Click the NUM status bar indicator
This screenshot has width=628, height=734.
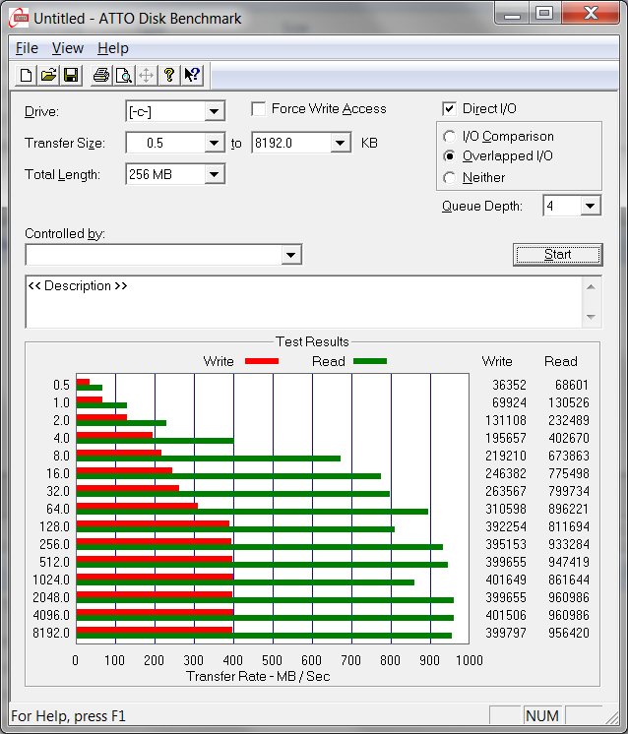point(541,715)
